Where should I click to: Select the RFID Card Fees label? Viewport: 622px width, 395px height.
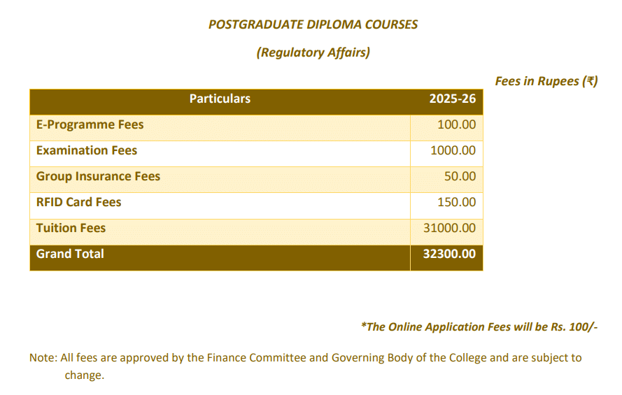click(x=78, y=203)
